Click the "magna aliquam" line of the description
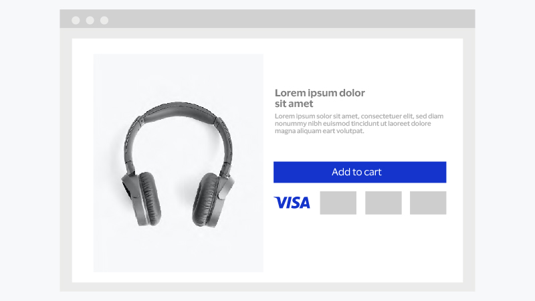The height and width of the screenshot is (301, 535). tap(320, 130)
